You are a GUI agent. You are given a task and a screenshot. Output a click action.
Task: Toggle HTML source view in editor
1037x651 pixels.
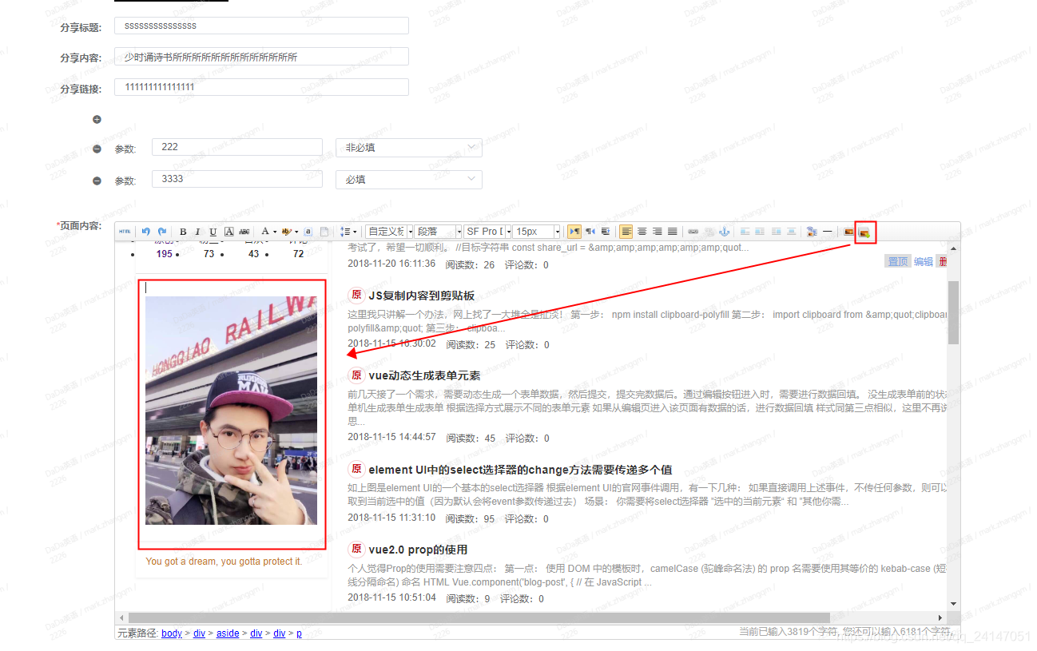[125, 232]
